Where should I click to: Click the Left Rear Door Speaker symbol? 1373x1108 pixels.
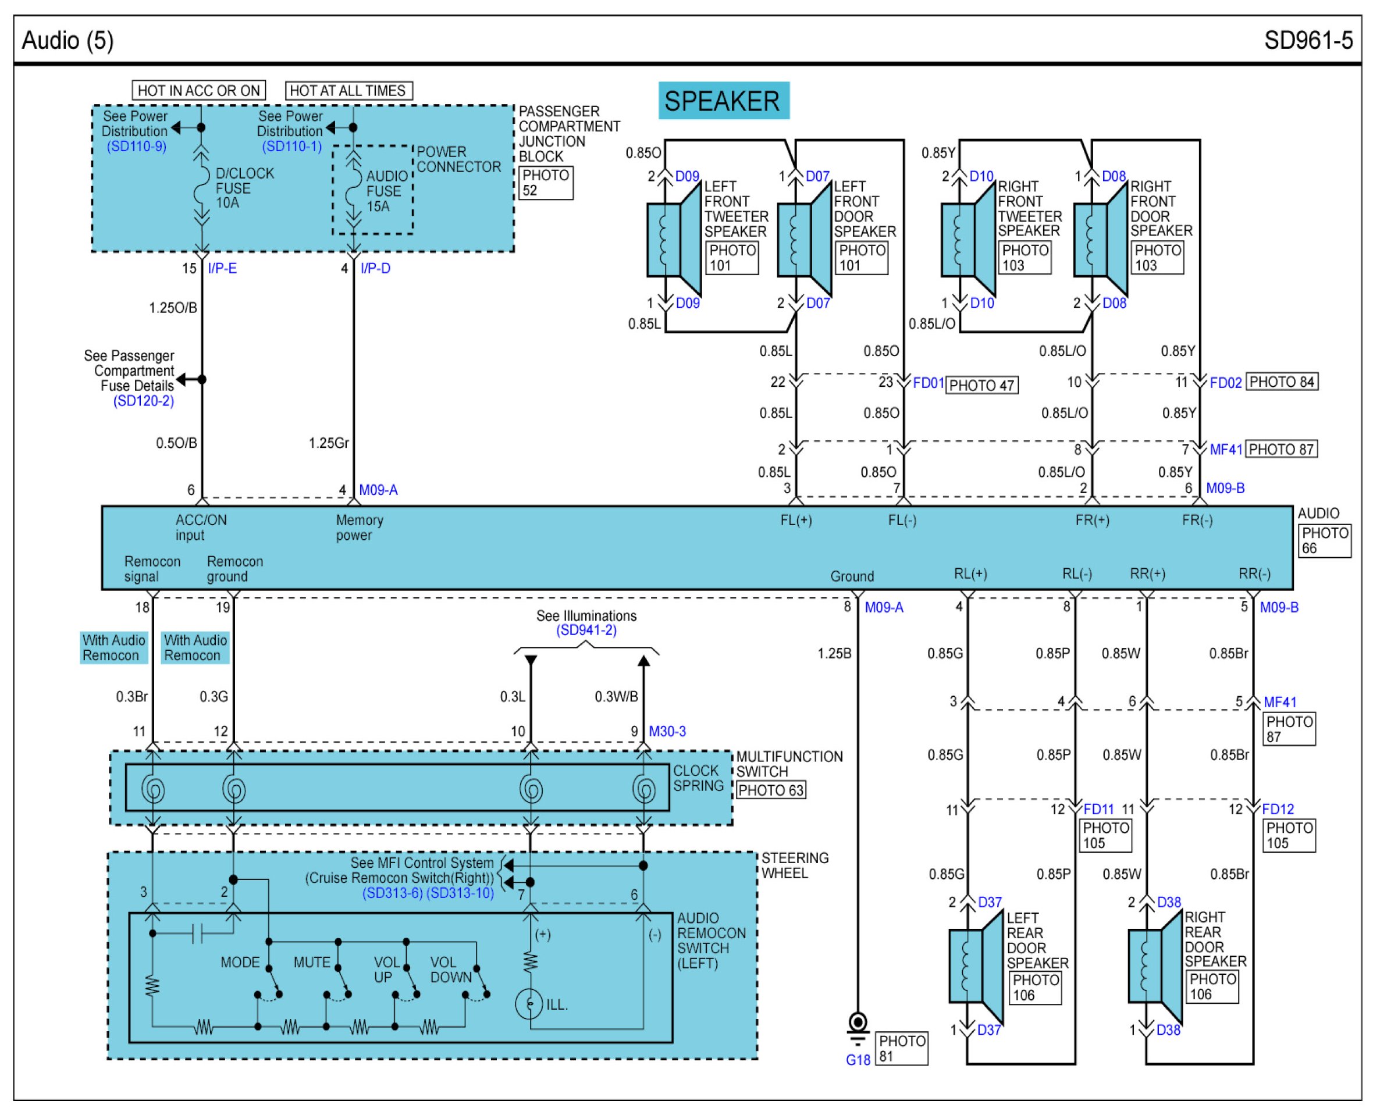(x=975, y=965)
